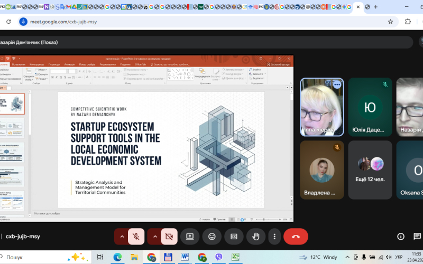Open the "Ещё 12 чел." participants tile
Viewport: 423px width, 264px height.
[x=370, y=169]
